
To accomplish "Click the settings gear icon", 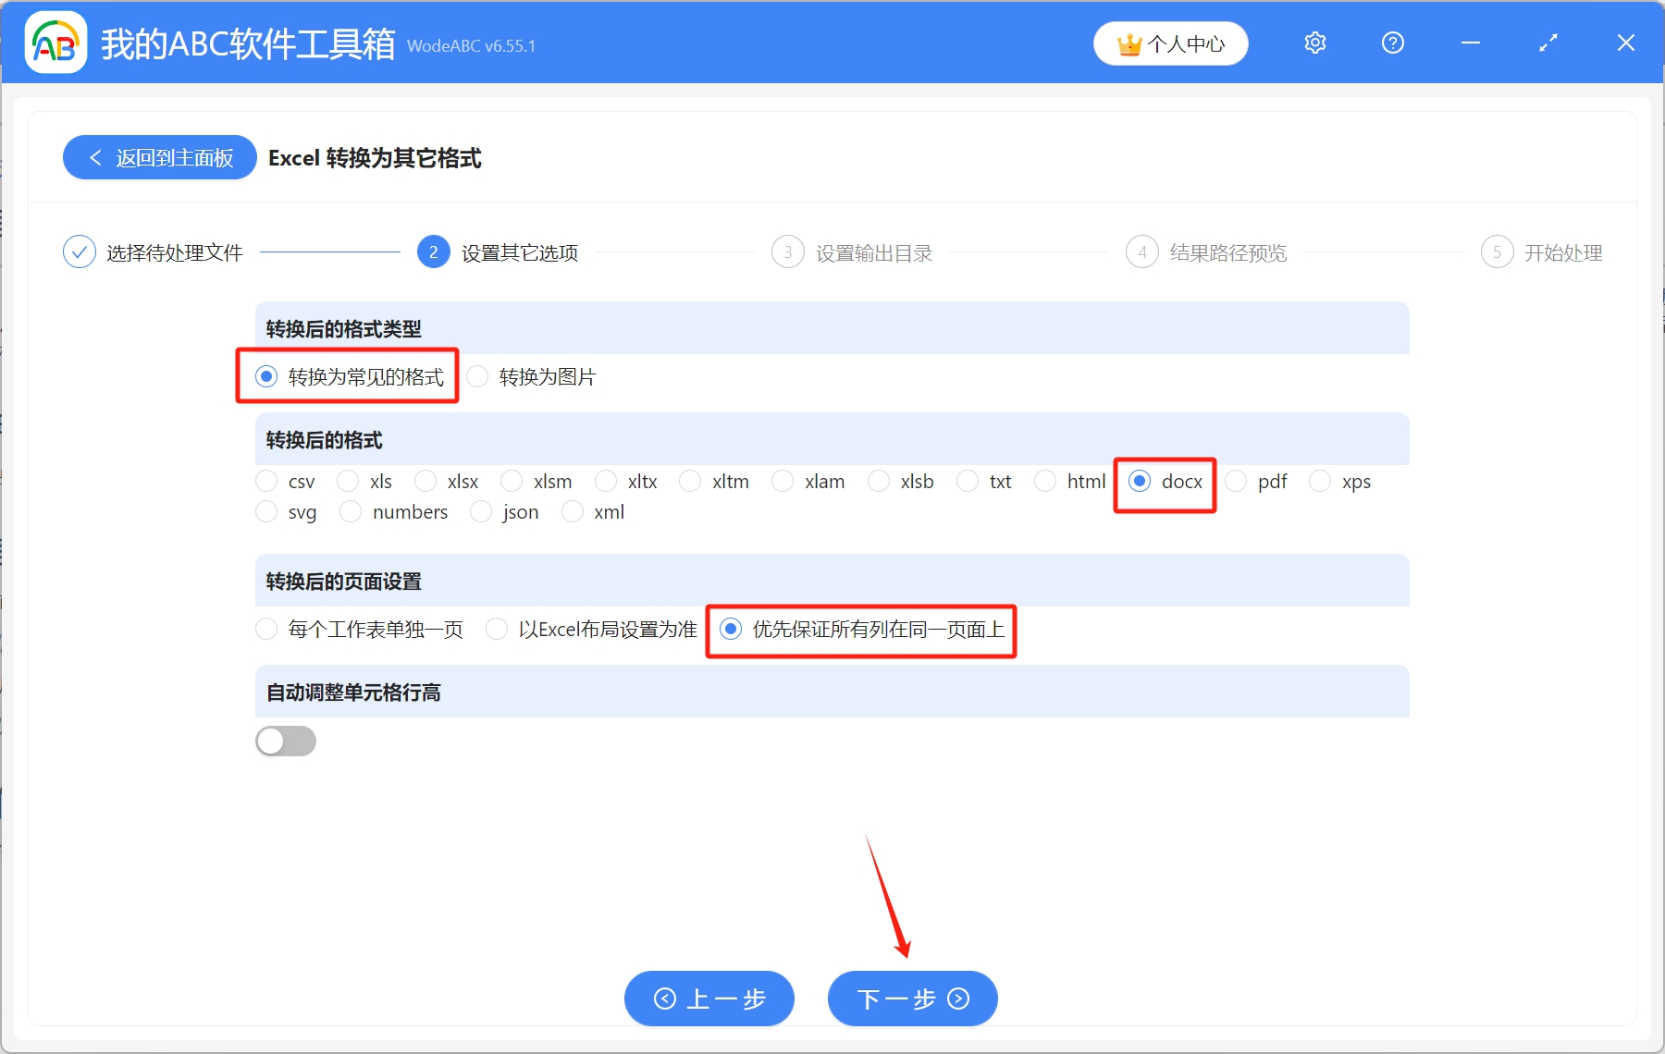I will pos(1314,43).
